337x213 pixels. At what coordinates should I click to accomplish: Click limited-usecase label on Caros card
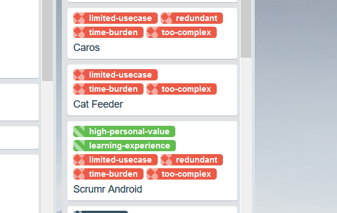[x=115, y=18]
